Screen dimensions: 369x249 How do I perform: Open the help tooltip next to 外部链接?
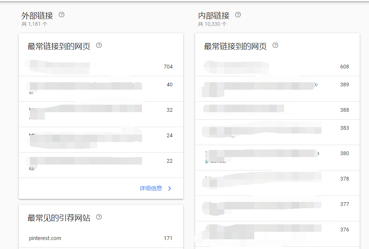pos(62,15)
